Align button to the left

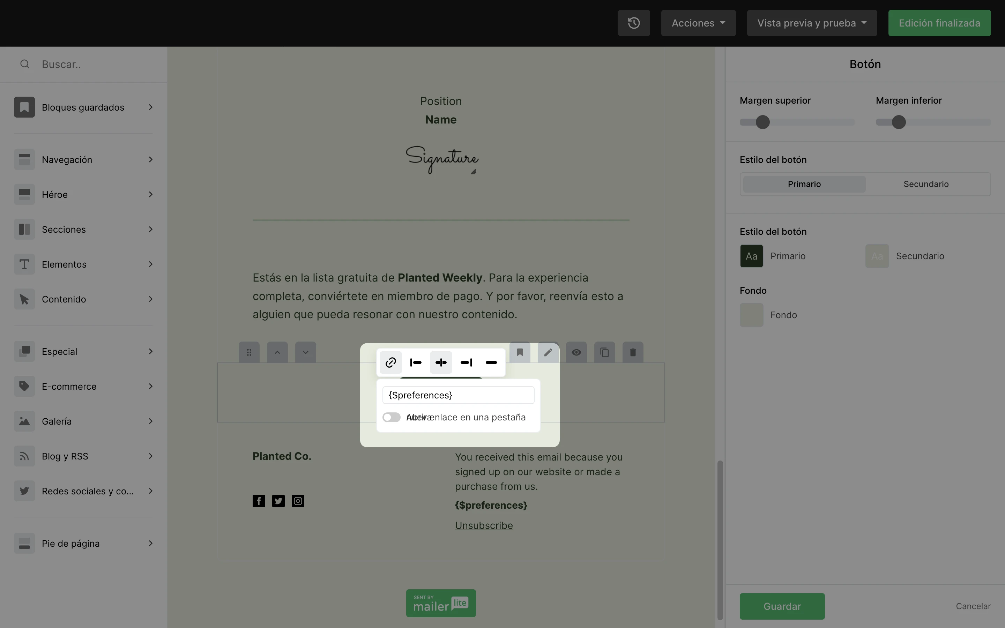(416, 362)
